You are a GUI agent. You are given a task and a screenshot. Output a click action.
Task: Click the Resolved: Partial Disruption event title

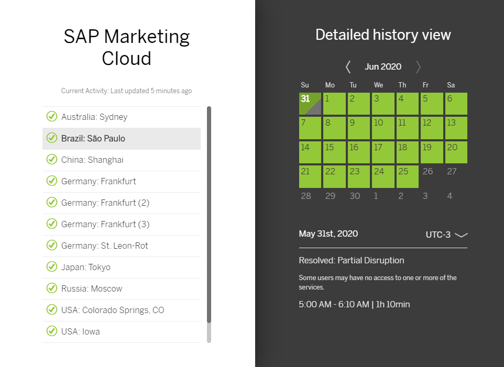tap(352, 260)
